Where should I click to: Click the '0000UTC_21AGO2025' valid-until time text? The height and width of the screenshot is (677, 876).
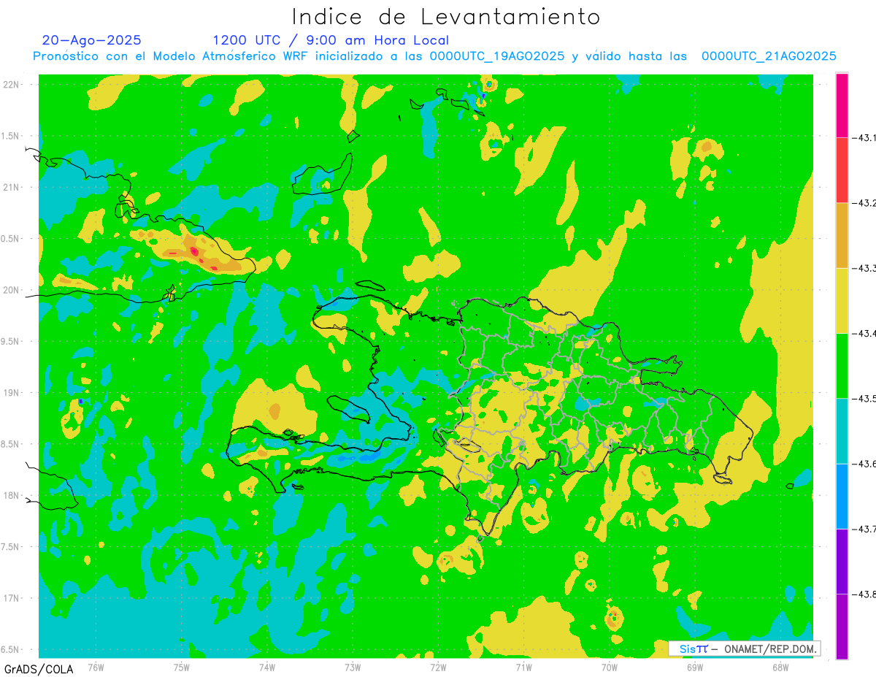click(x=769, y=56)
